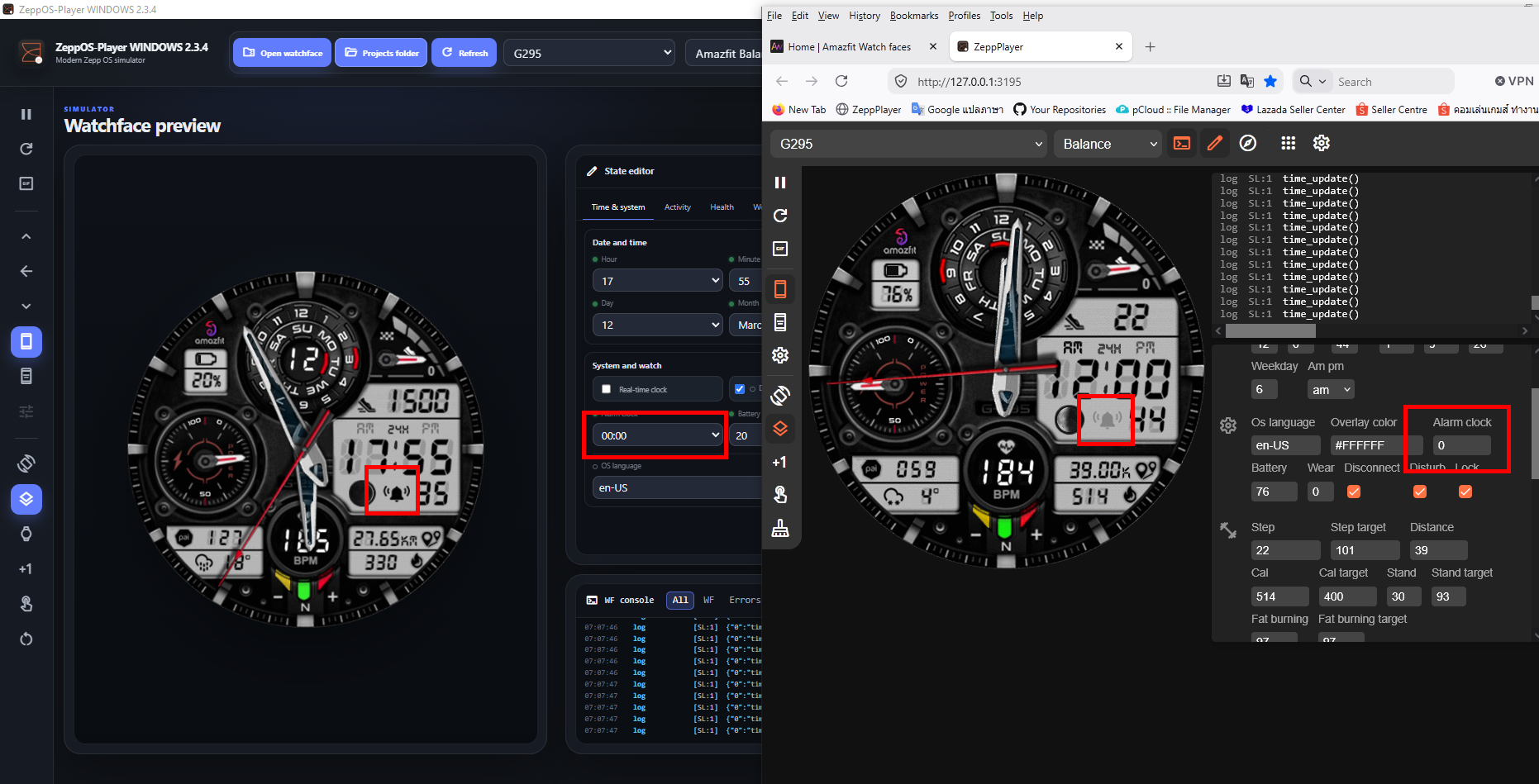Select the WF filter in WF console
This screenshot has width=1539, height=784.
(x=708, y=600)
